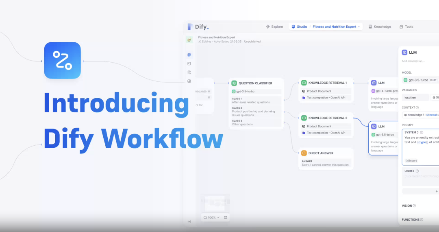This screenshot has width=439, height=232.
Task: Change the SYSTEM role dropdown in prompt
Action: (x=411, y=132)
